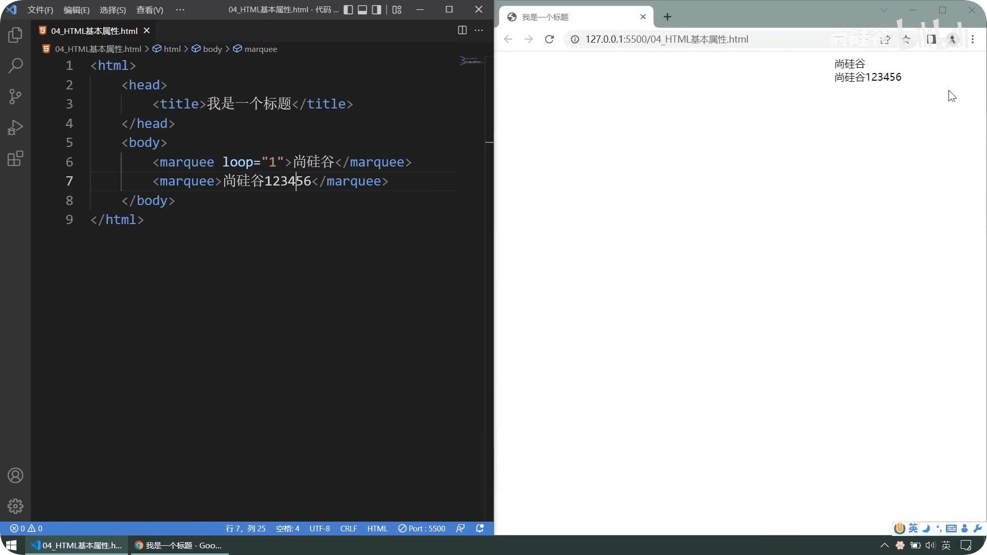The height and width of the screenshot is (555, 987).
Task: Open the Explorer view in activity bar
Action: coord(15,35)
